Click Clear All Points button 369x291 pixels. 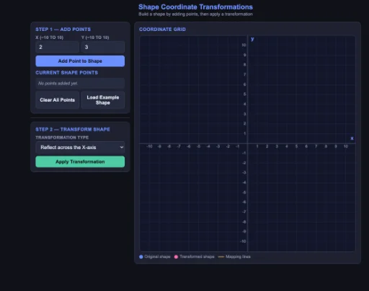pyautogui.click(x=57, y=100)
